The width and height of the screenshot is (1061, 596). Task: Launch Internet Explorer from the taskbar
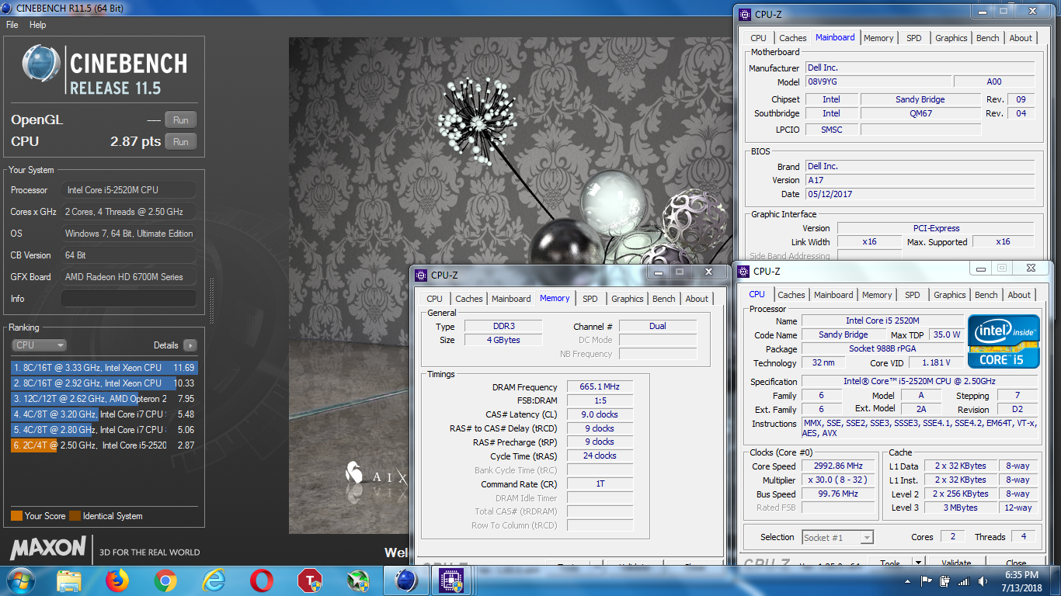[x=213, y=580]
